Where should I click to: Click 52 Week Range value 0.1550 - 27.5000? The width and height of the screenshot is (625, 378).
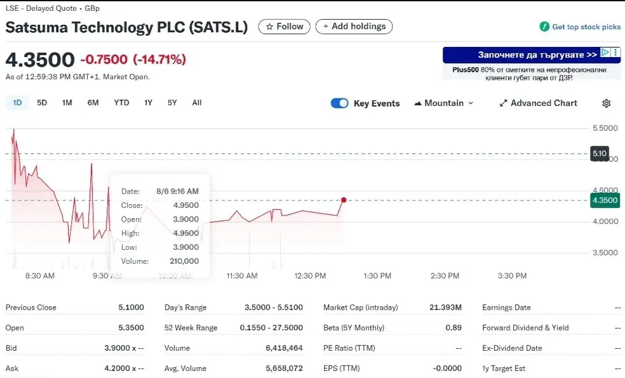point(271,327)
